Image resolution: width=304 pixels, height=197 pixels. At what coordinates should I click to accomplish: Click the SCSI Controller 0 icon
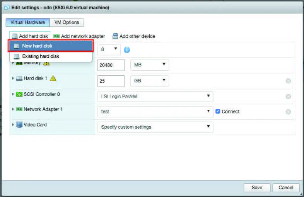19,94
